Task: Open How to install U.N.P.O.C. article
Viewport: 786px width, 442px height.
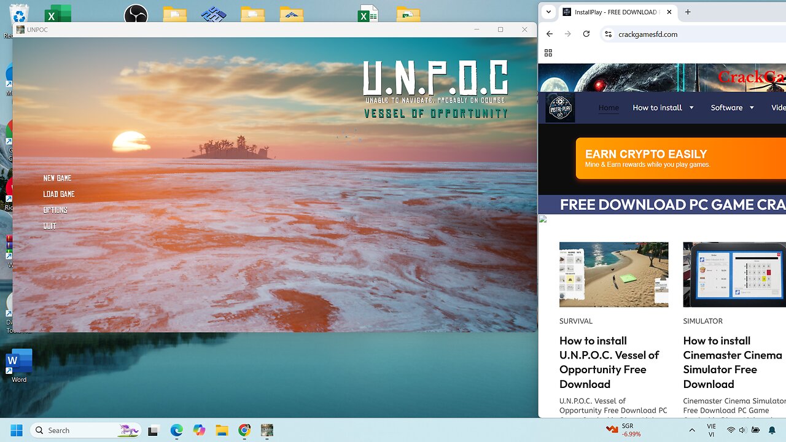Action: (x=609, y=362)
